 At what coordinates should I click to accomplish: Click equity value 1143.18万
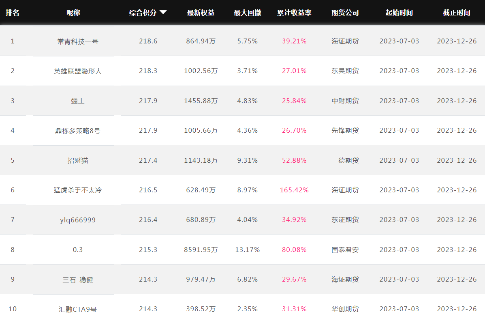click(x=201, y=160)
